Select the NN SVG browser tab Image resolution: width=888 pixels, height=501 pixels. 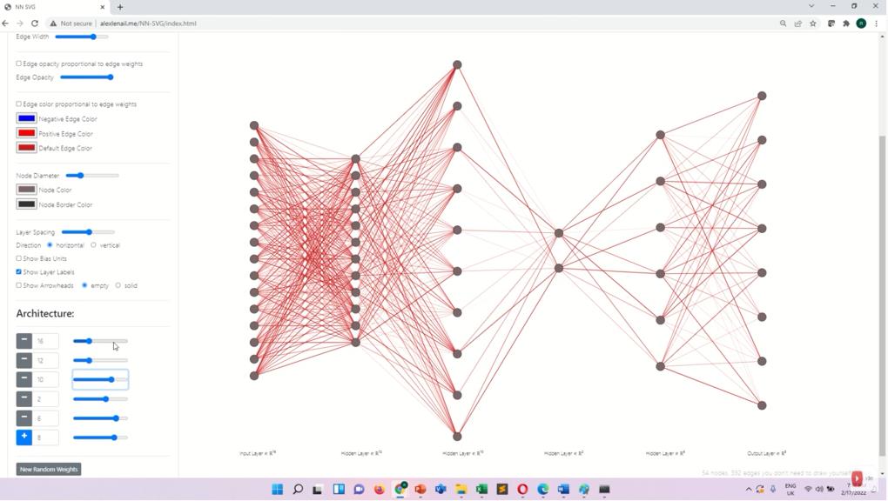[x=52, y=7]
